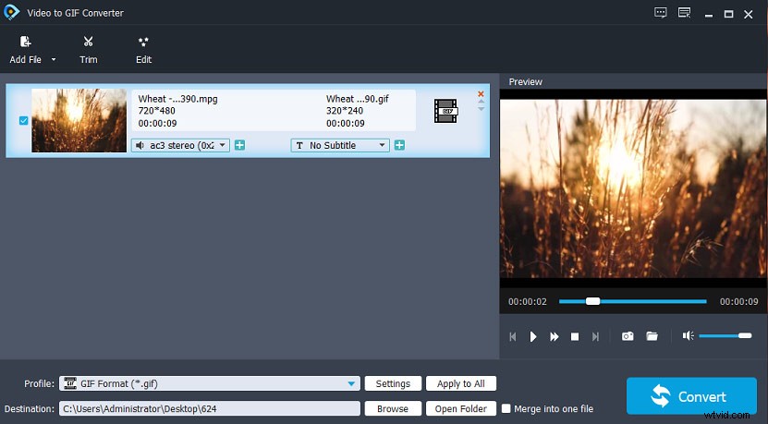Click the Settings button

(393, 383)
